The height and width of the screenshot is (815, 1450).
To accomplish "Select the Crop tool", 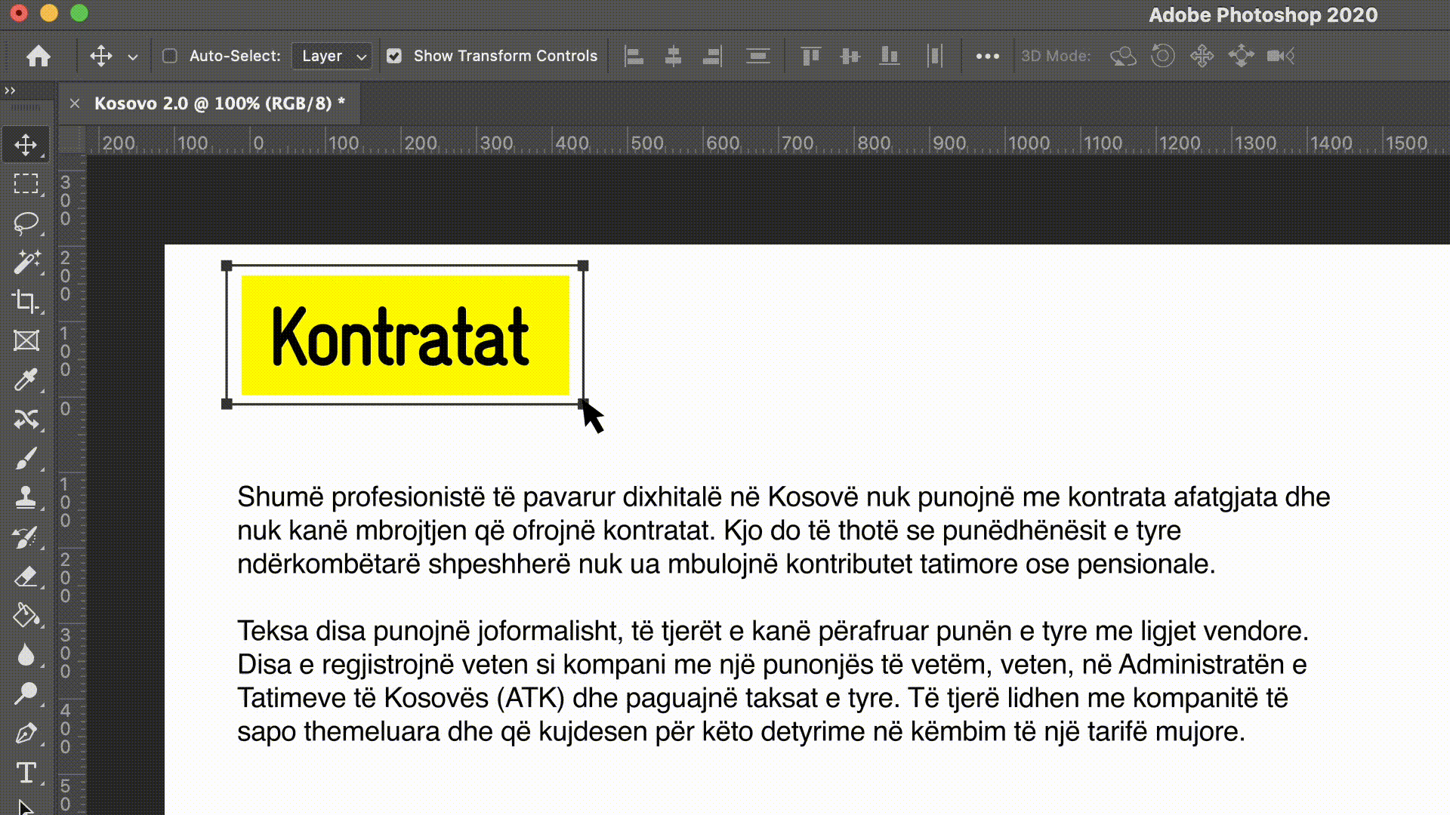I will (x=26, y=301).
